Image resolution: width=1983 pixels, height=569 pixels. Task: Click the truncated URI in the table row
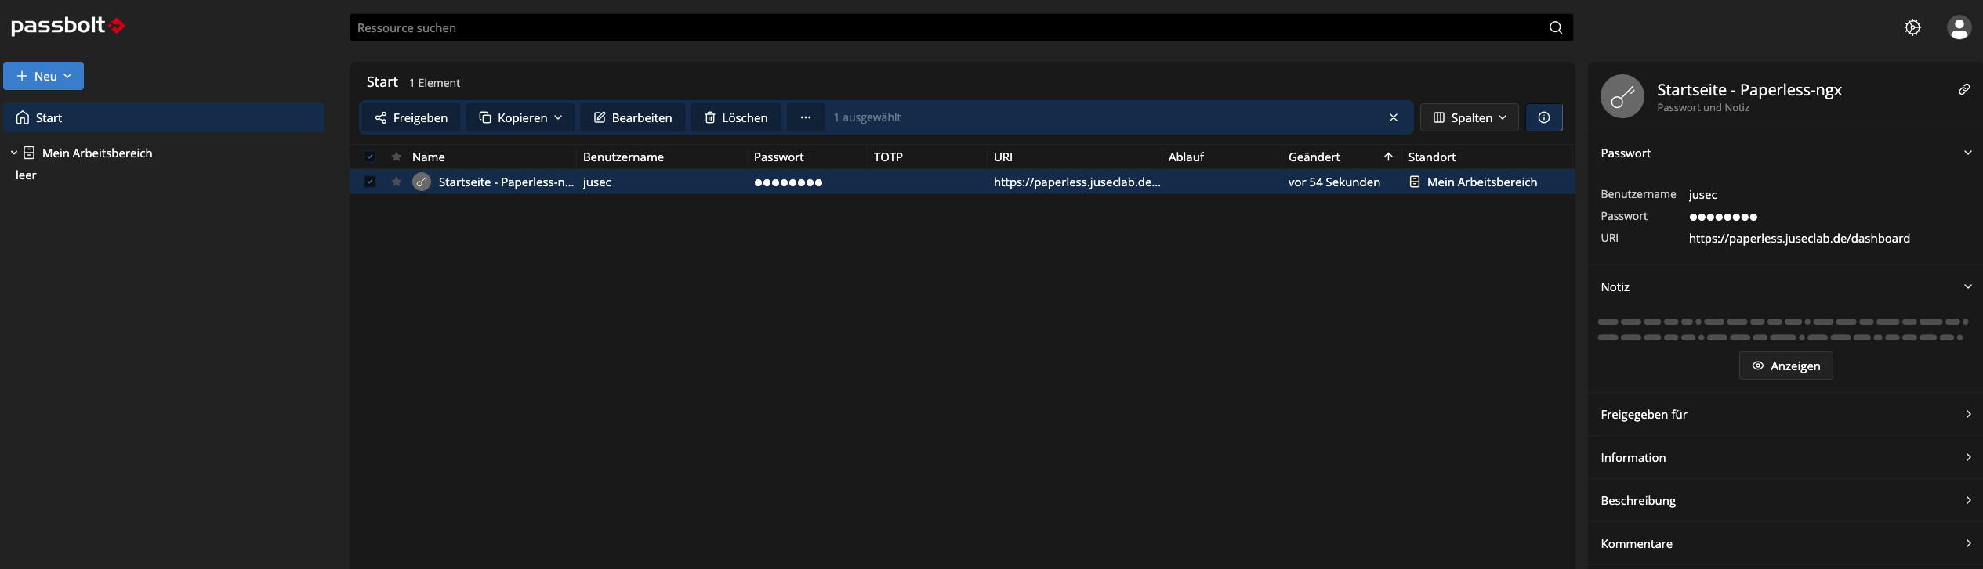1077,182
